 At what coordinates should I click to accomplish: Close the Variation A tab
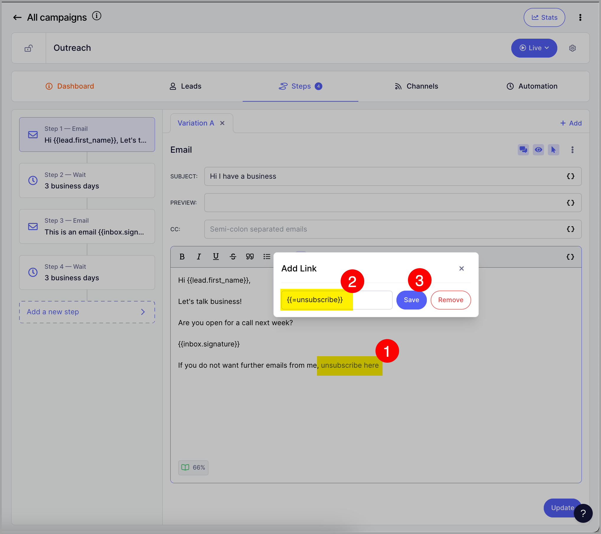tap(222, 123)
